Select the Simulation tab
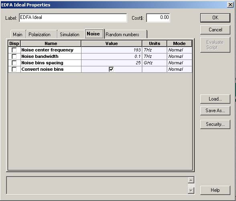The height and width of the screenshot is (201, 236). point(71,35)
